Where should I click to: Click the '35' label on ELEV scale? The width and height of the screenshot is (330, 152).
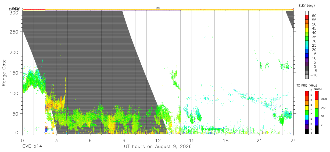(x=314, y=37)
